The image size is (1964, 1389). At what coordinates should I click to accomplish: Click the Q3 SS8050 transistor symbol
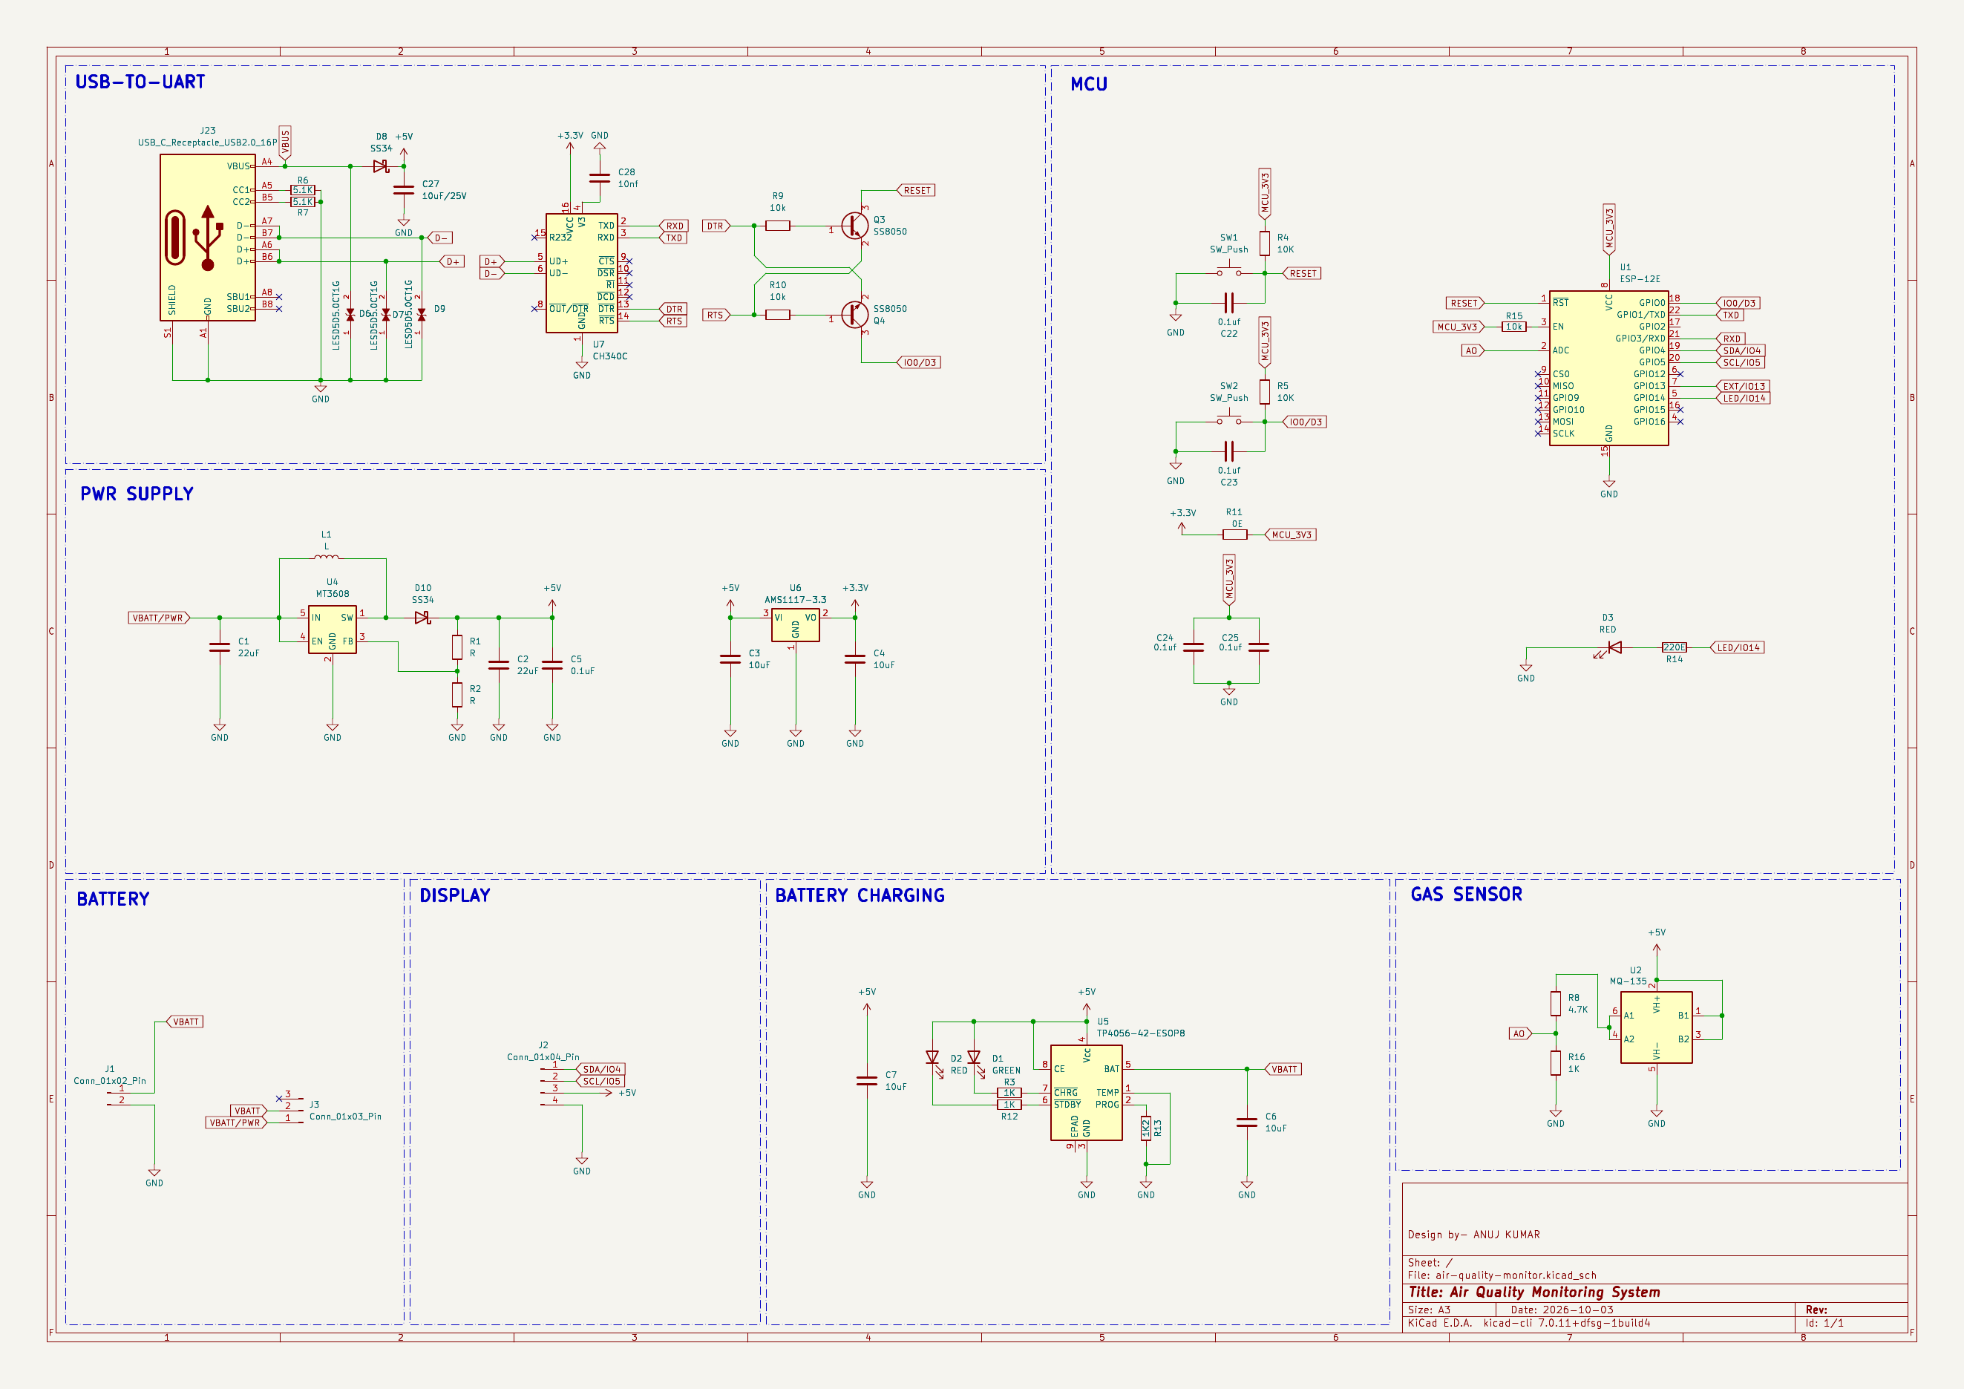click(855, 226)
